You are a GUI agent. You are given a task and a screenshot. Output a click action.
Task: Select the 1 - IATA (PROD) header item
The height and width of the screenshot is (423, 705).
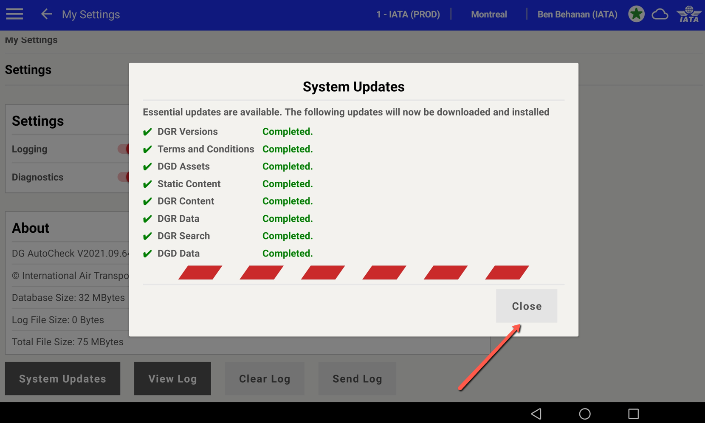pyautogui.click(x=408, y=14)
